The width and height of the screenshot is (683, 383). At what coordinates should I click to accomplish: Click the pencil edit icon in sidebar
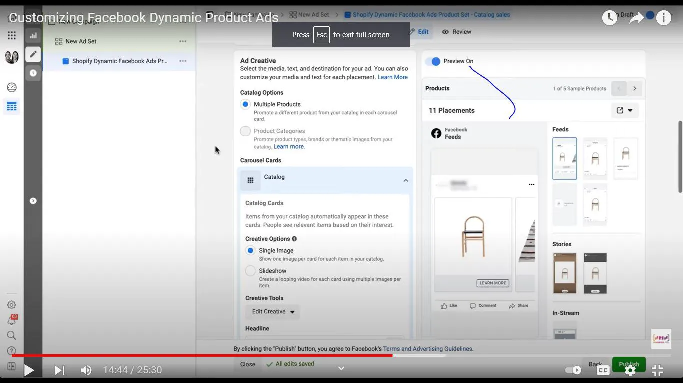click(33, 54)
